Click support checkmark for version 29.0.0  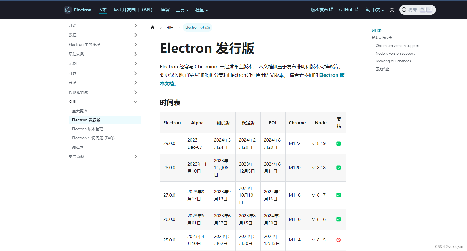(x=339, y=143)
